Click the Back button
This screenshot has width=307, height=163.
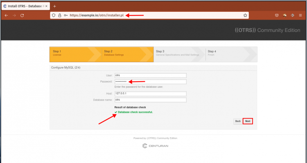(x=238, y=121)
